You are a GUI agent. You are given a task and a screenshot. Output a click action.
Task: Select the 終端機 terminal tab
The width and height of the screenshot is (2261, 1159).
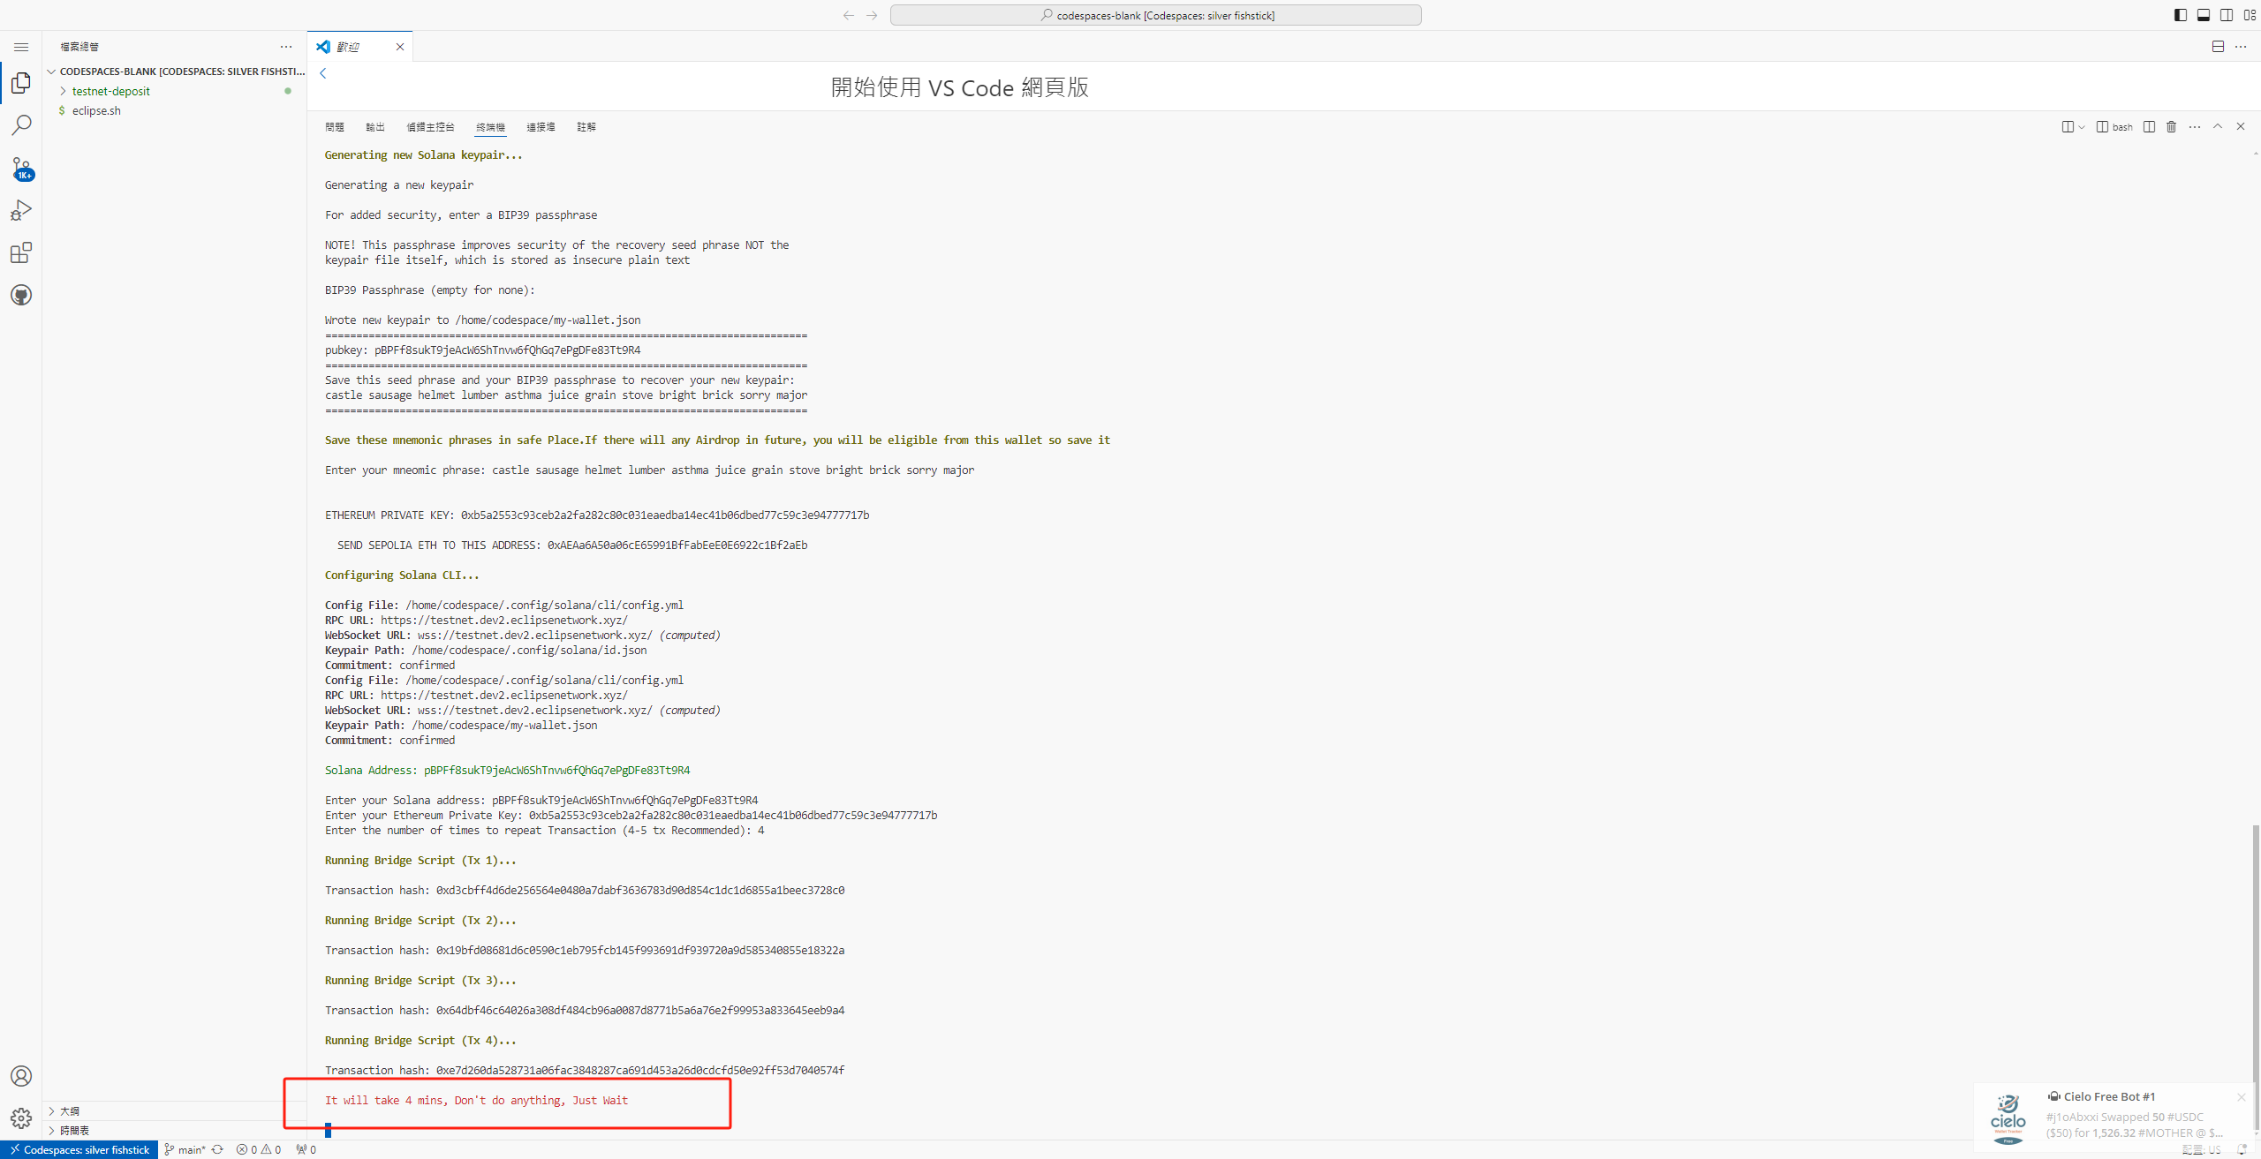(490, 127)
